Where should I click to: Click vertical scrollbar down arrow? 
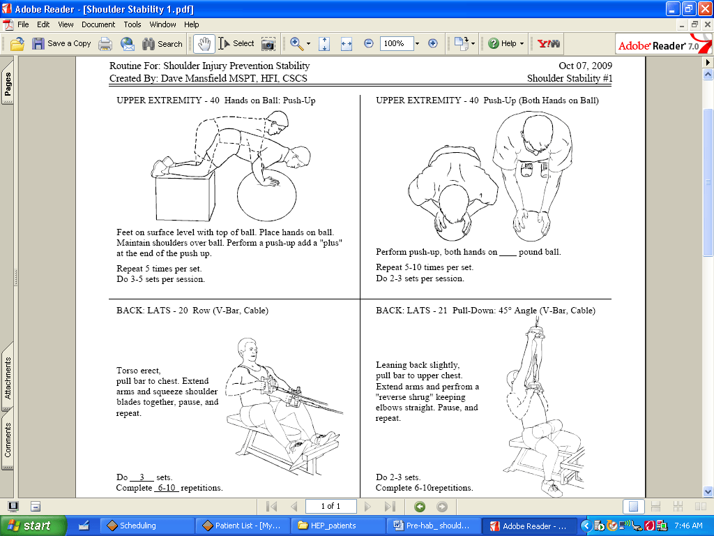[708, 491]
